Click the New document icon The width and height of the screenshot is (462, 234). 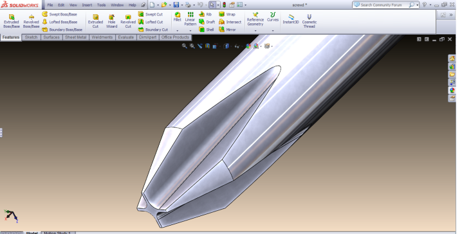click(152, 5)
